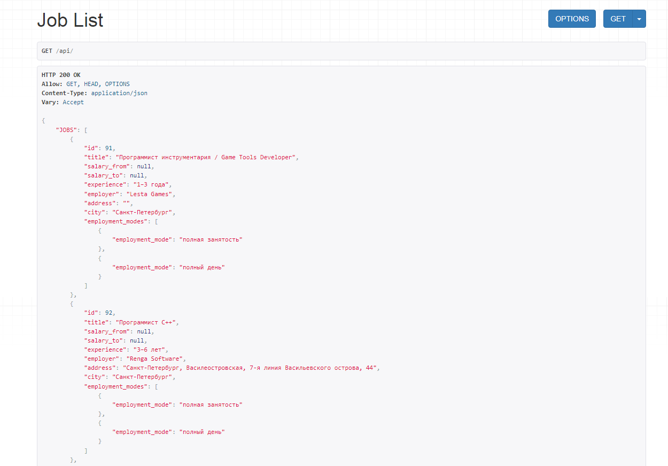Select 'полный день' in job 91's employment modes
Image resolution: width=668 pixels, height=466 pixels.
click(202, 267)
